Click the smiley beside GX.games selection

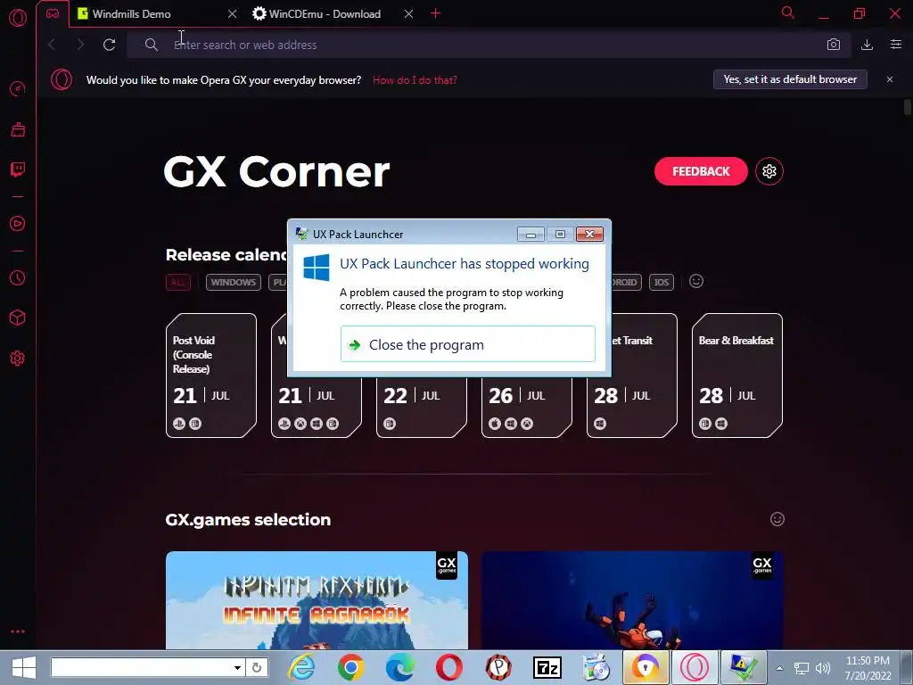[x=777, y=519]
